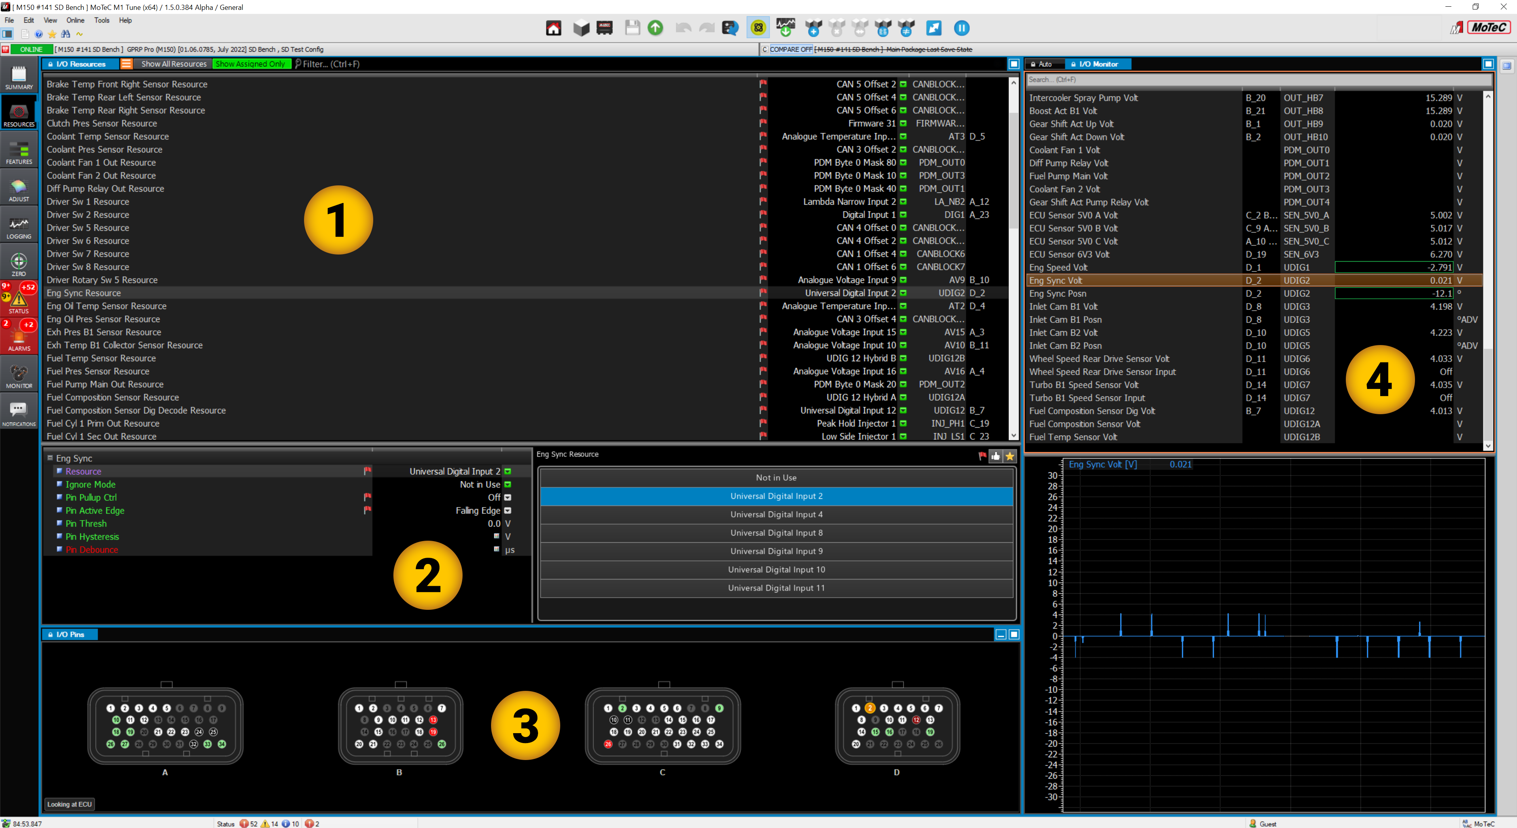Viewport: 1517px width, 828px height.
Task: Toggle Show Assigned Only filter
Action: pos(250,64)
